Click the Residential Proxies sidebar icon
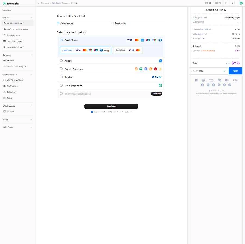Screen dimensions: 245x244 pos(5,23)
